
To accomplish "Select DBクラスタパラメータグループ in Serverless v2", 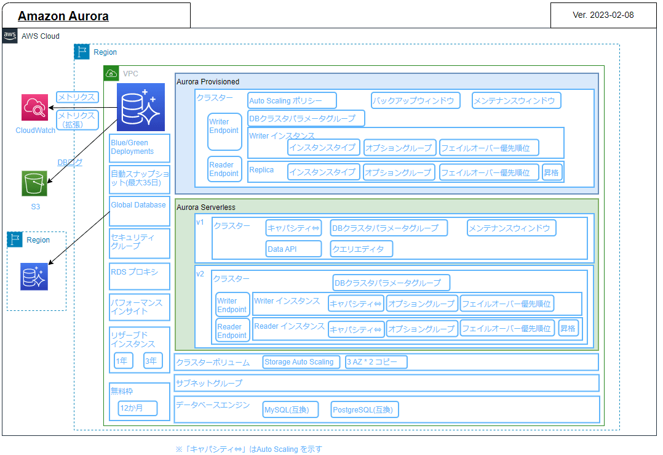I will tap(391, 283).
